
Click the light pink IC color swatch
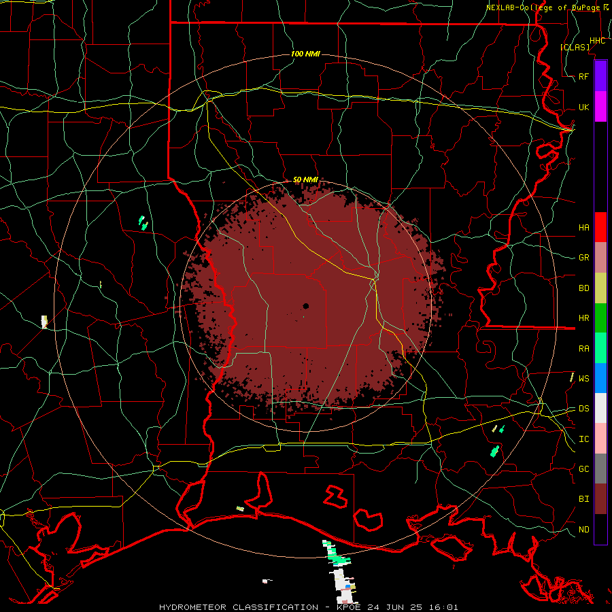click(600, 439)
